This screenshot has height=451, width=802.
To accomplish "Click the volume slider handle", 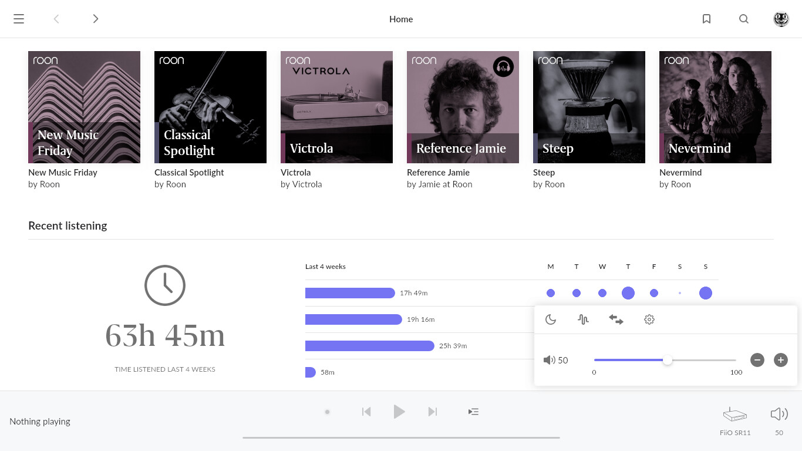I will point(668,360).
